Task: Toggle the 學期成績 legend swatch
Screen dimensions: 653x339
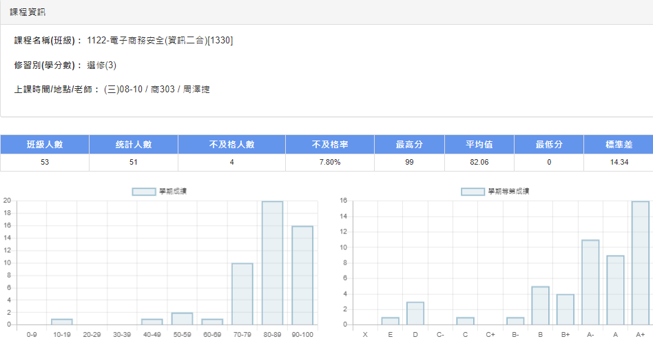Action: coord(144,192)
